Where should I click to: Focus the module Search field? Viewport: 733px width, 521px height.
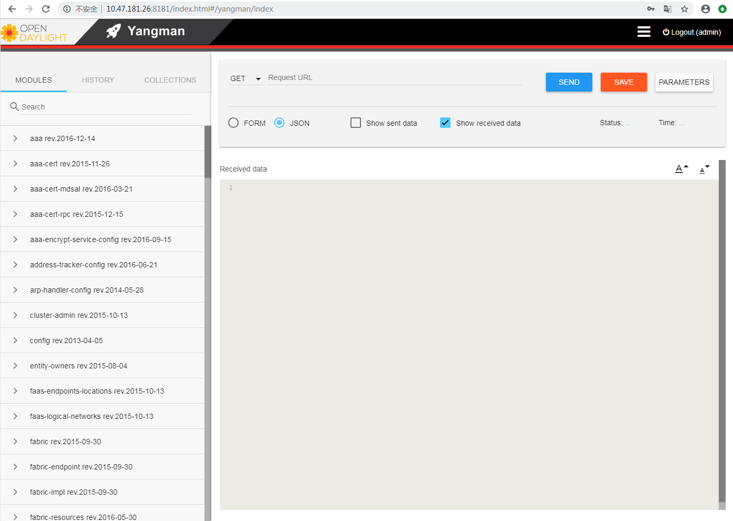pos(106,107)
